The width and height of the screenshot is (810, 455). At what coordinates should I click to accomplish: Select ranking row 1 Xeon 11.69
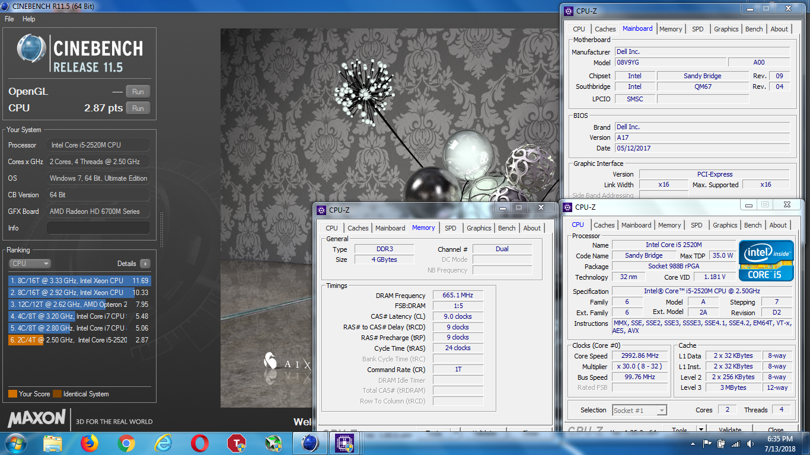coord(79,281)
